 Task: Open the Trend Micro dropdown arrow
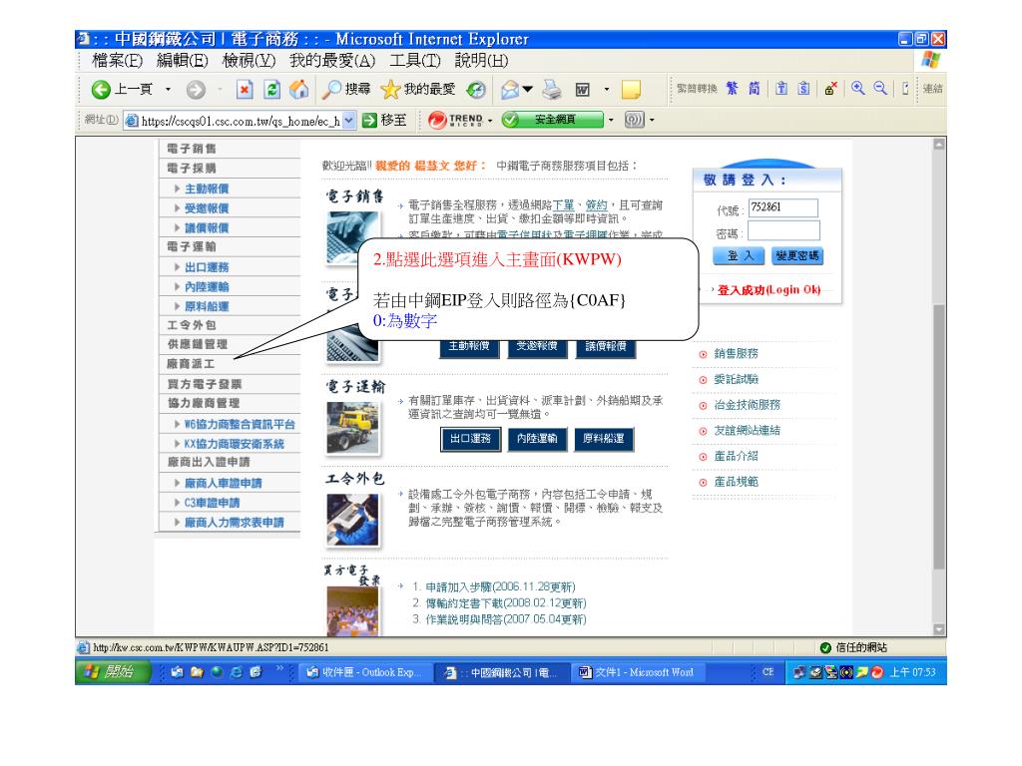(490, 121)
